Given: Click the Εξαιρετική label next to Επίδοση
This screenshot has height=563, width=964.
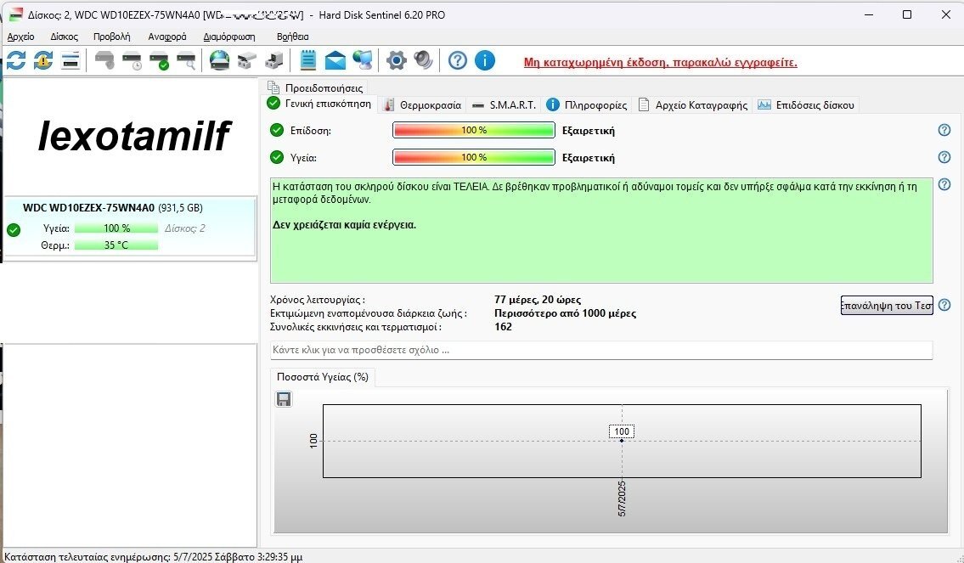Looking at the screenshot, I should pyautogui.click(x=589, y=130).
